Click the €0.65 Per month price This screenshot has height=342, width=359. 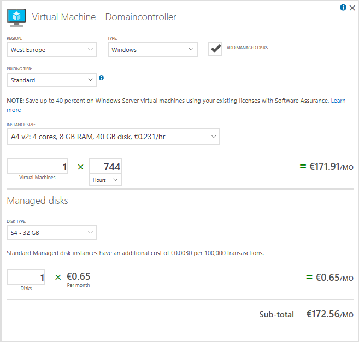78,279
